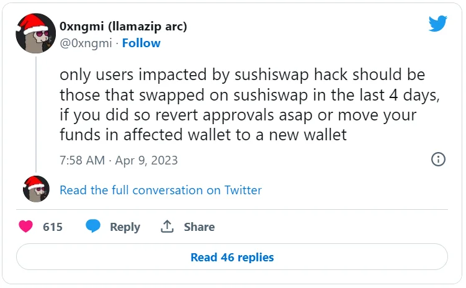Viewport: 466px width, 288px height.
Task: Open the "0xngmi (llamazip arc)" display name
Action: tap(123, 27)
